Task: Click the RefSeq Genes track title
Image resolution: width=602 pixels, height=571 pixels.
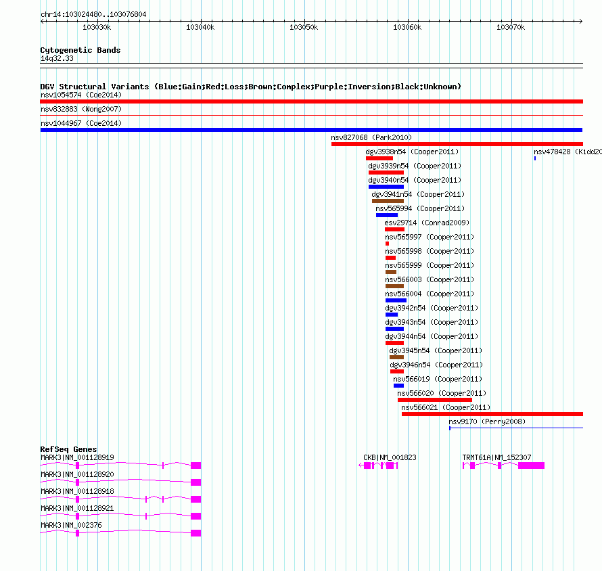Action: click(68, 449)
